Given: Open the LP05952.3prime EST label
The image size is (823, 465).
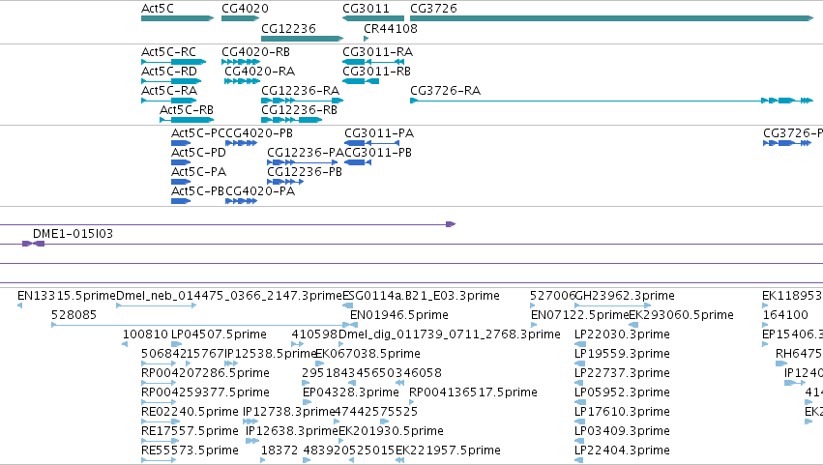Looking at the screenshot, I should pos(622,392).
